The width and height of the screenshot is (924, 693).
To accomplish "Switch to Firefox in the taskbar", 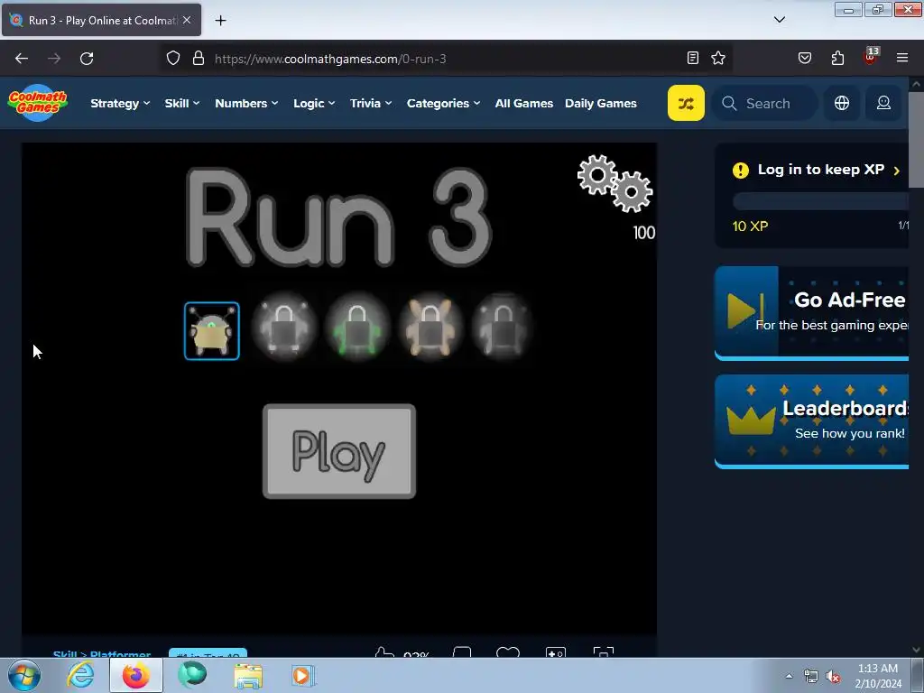I will pos(135,675).
